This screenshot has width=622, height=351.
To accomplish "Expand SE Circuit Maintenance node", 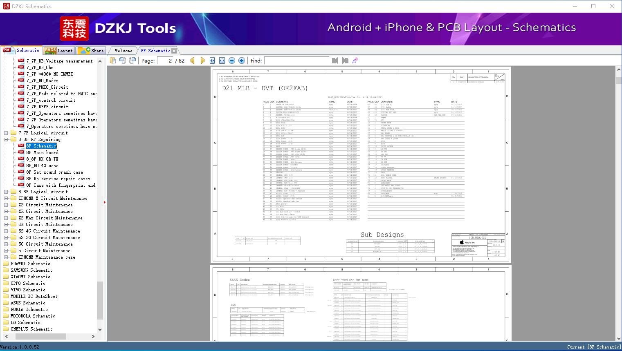I will pyautogui.click(x=6, y=224).
